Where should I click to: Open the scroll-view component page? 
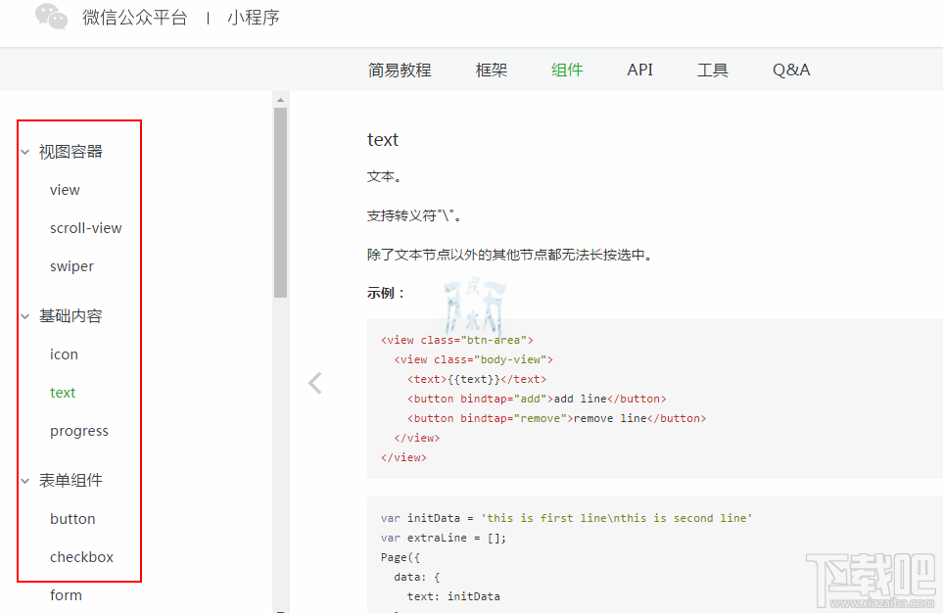coord(86,228)
